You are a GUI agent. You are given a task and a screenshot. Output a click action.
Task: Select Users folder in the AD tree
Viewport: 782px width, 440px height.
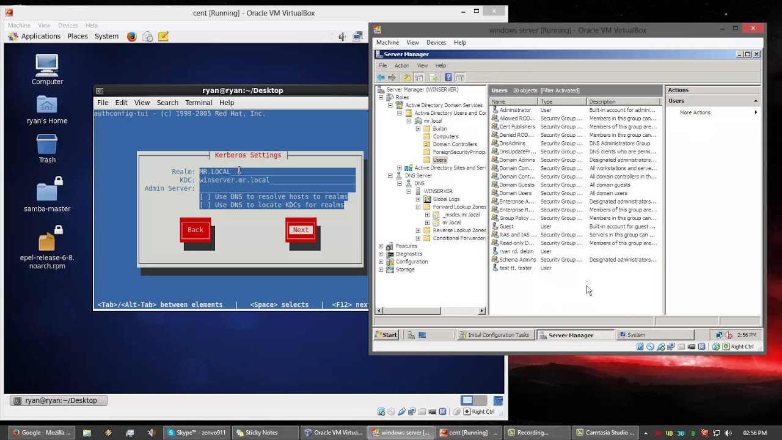click(x=440, y=160)
